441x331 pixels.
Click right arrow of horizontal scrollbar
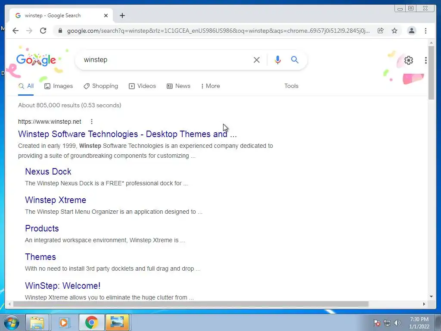(x=424, y=304)
